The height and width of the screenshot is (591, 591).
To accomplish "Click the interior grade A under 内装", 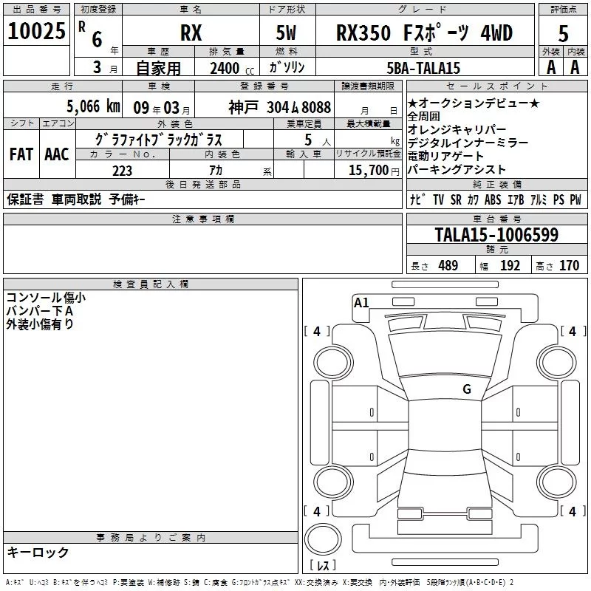I will coord(575,67).
